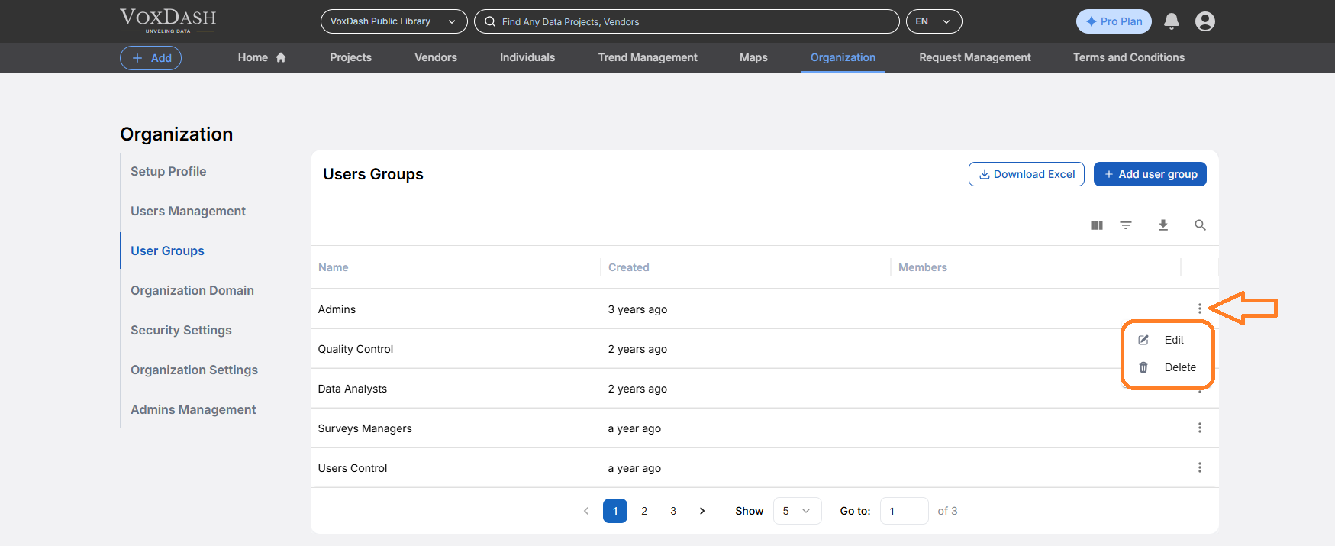Go to previous page with left chevron
The width and height of the screenshot is (1335, 546).
pyautogui.click(x=586, y=511)
